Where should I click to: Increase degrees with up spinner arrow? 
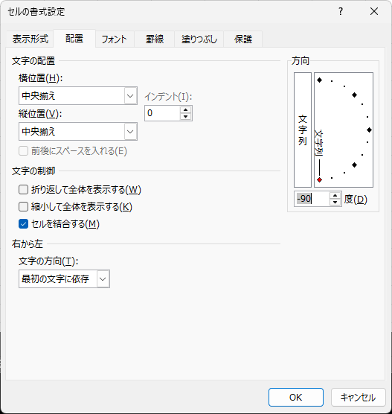pos(335,196)
